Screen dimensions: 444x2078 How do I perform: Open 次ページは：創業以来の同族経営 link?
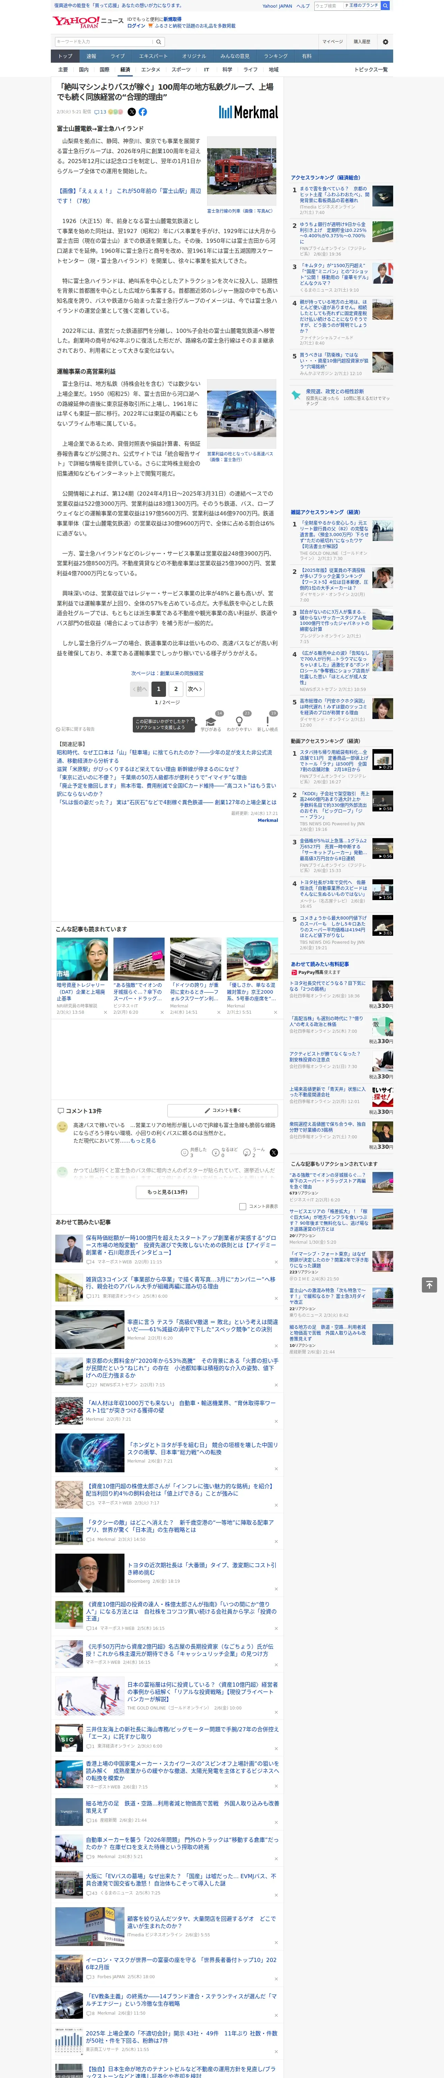(168, 673)
